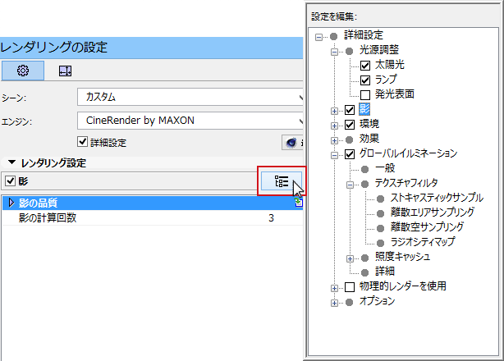Select 物理的レンダーを使用 tree item
The width and height of the screenshot is (504, 361).
pyautogui.click(x=403, y=286)
